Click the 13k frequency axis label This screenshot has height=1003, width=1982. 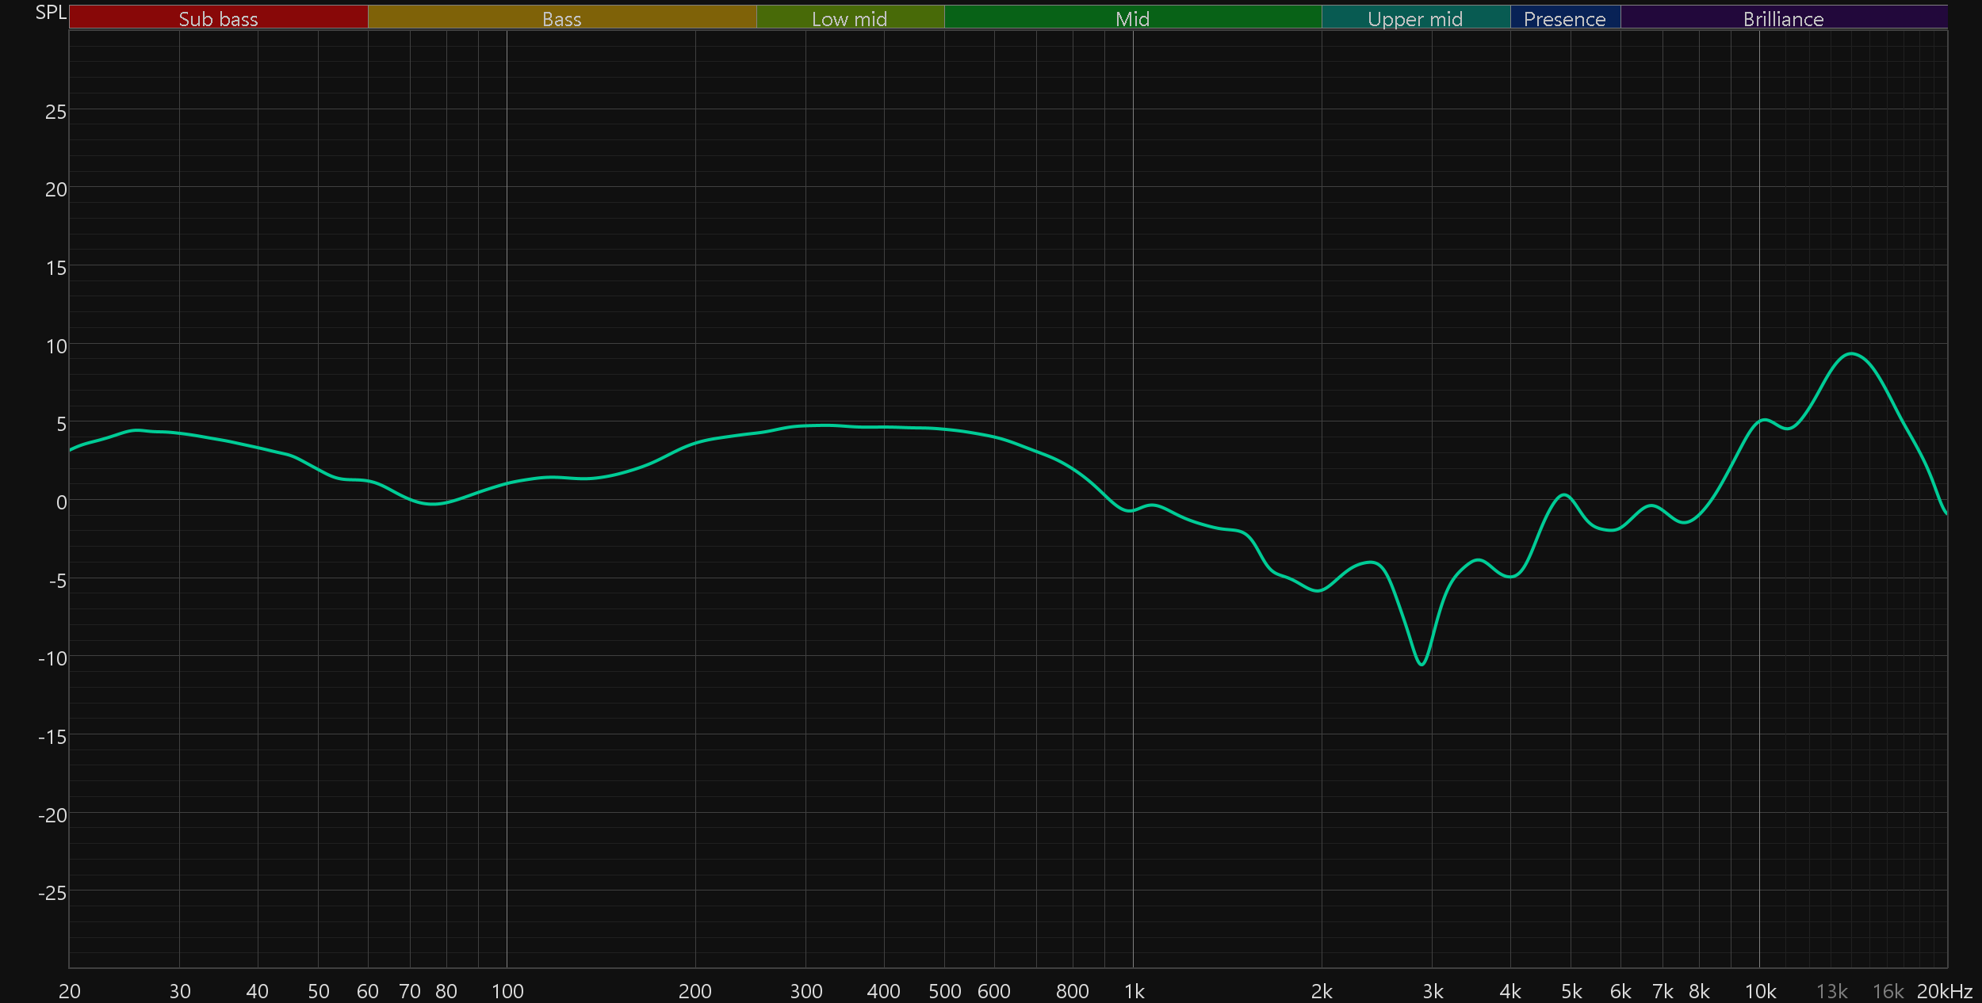point(1831,991)
